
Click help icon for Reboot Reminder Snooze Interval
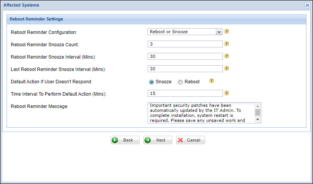(227, 56)
